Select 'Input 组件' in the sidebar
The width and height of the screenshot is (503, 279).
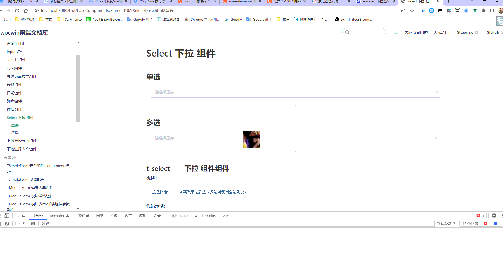pos(15,52)
